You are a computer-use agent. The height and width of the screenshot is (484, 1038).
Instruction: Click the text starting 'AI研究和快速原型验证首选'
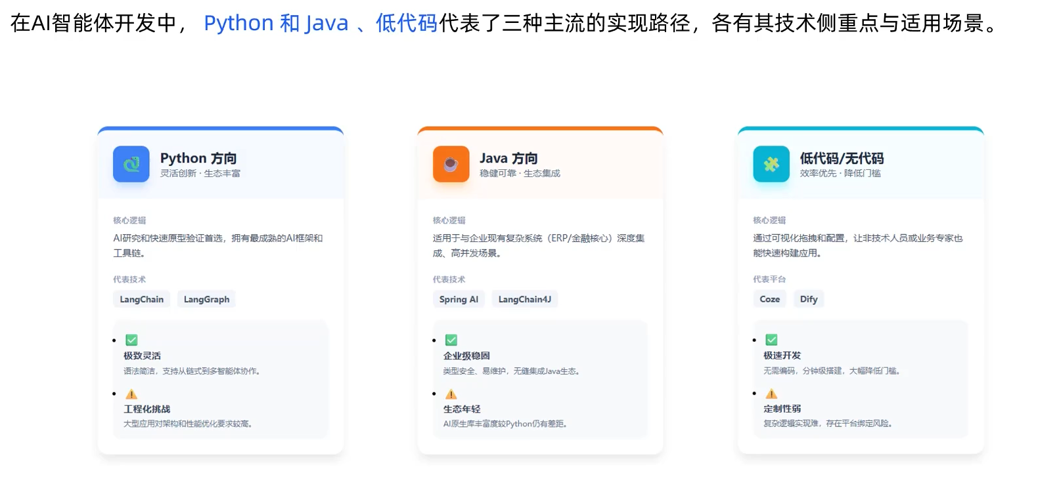pyautogui.click(x=218, y=245)
